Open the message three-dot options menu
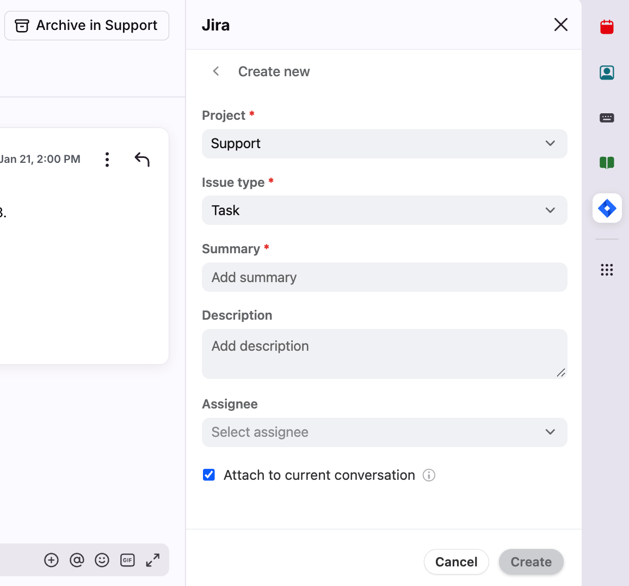This screenshot has width=629, height=586. (x=107, y=159)
